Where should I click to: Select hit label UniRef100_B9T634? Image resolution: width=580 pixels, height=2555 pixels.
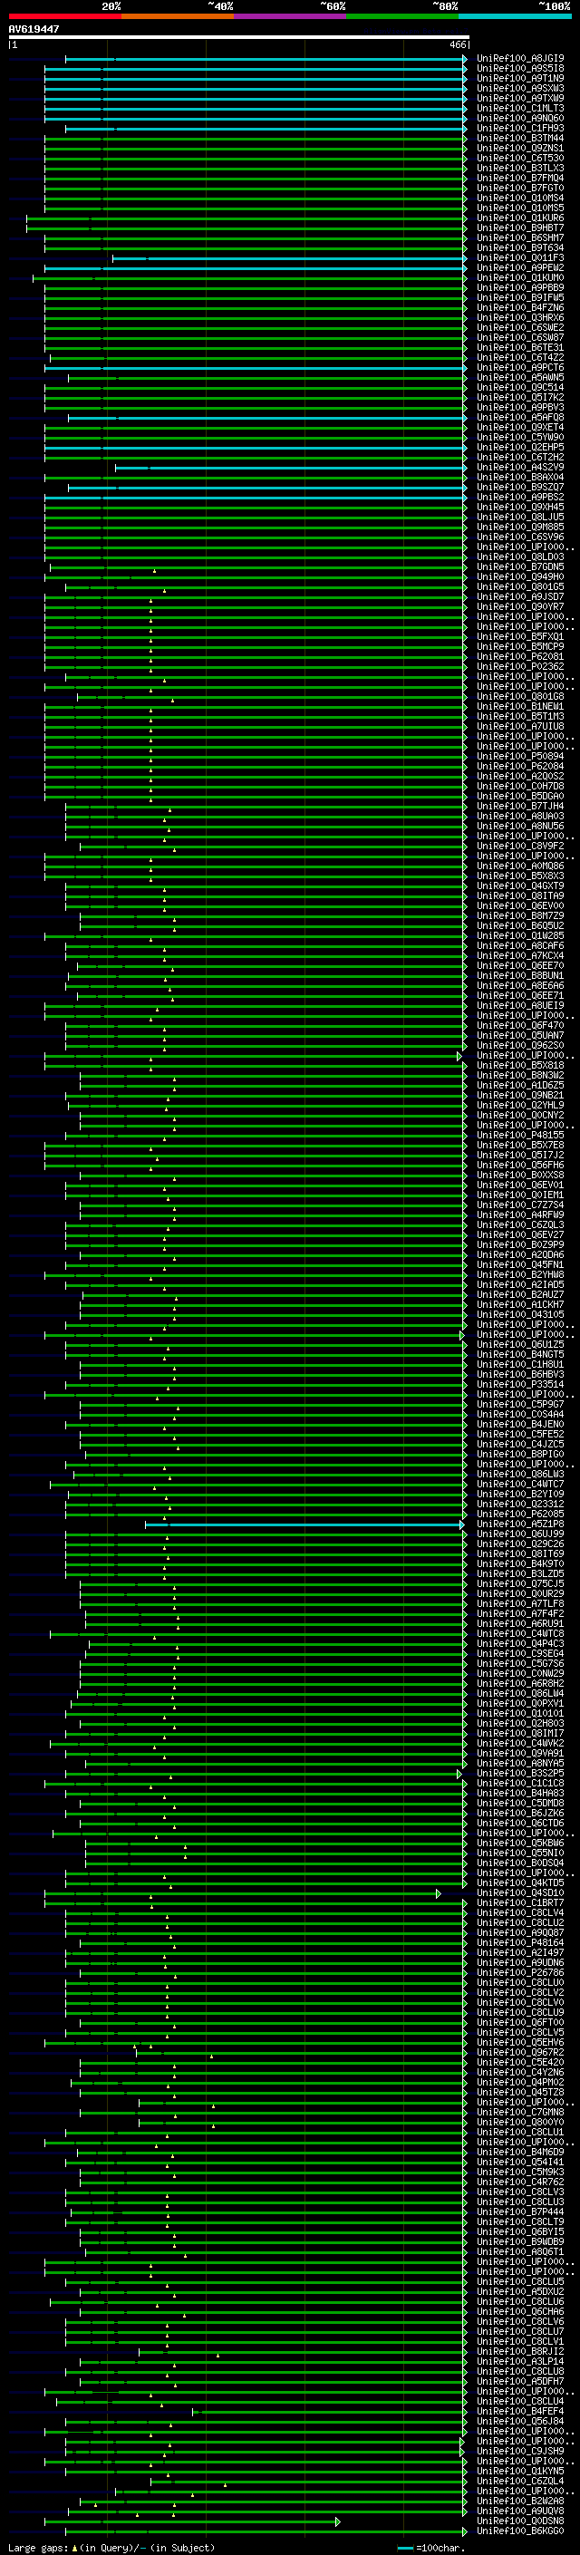click(x=520, y=248)
